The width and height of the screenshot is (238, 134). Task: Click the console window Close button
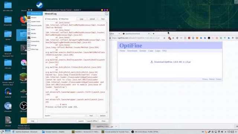(103, 121)
